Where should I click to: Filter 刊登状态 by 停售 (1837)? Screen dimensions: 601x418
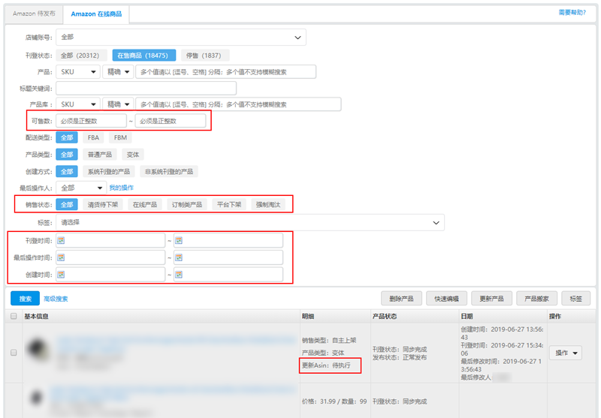(205, 55)
